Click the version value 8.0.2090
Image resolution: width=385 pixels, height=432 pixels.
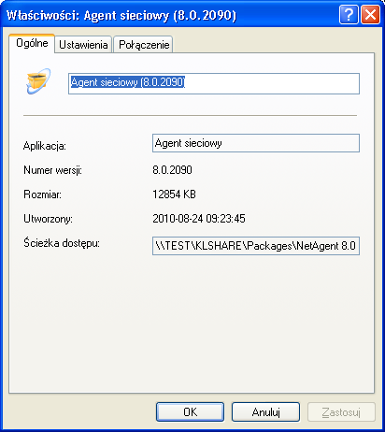coord(172,170)
